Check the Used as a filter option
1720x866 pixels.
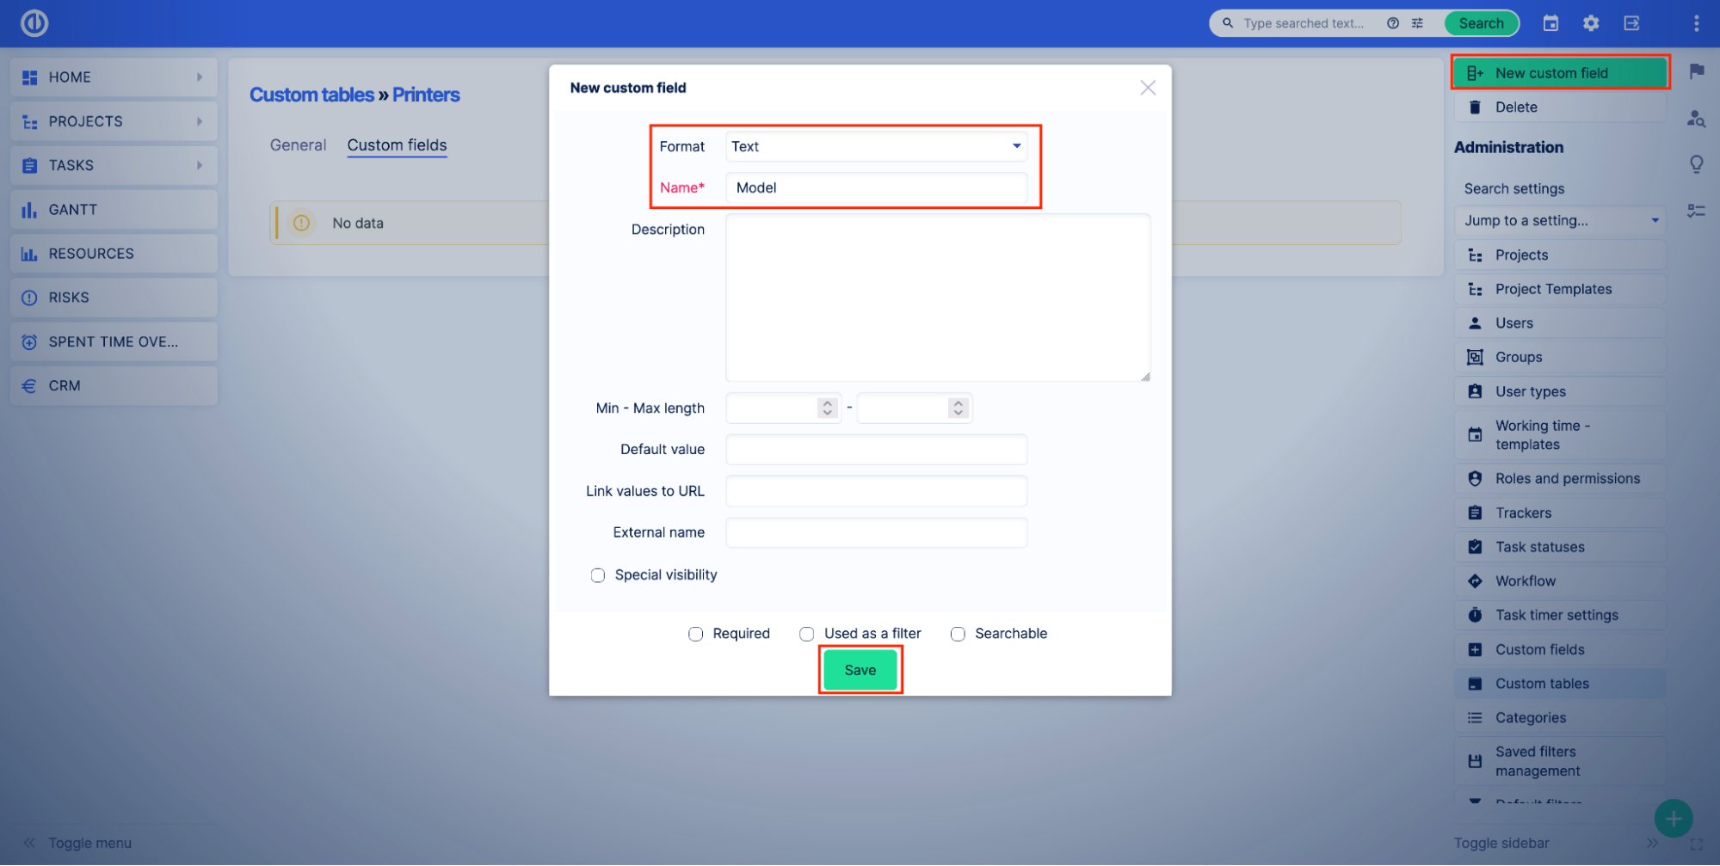[806, 634]
